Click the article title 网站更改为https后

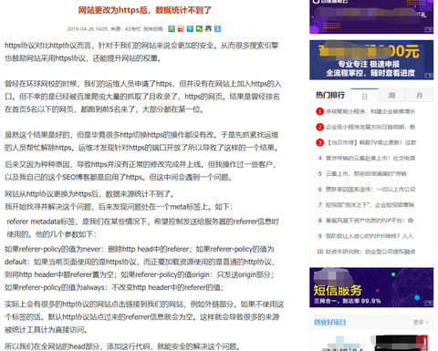pos(145,10)
